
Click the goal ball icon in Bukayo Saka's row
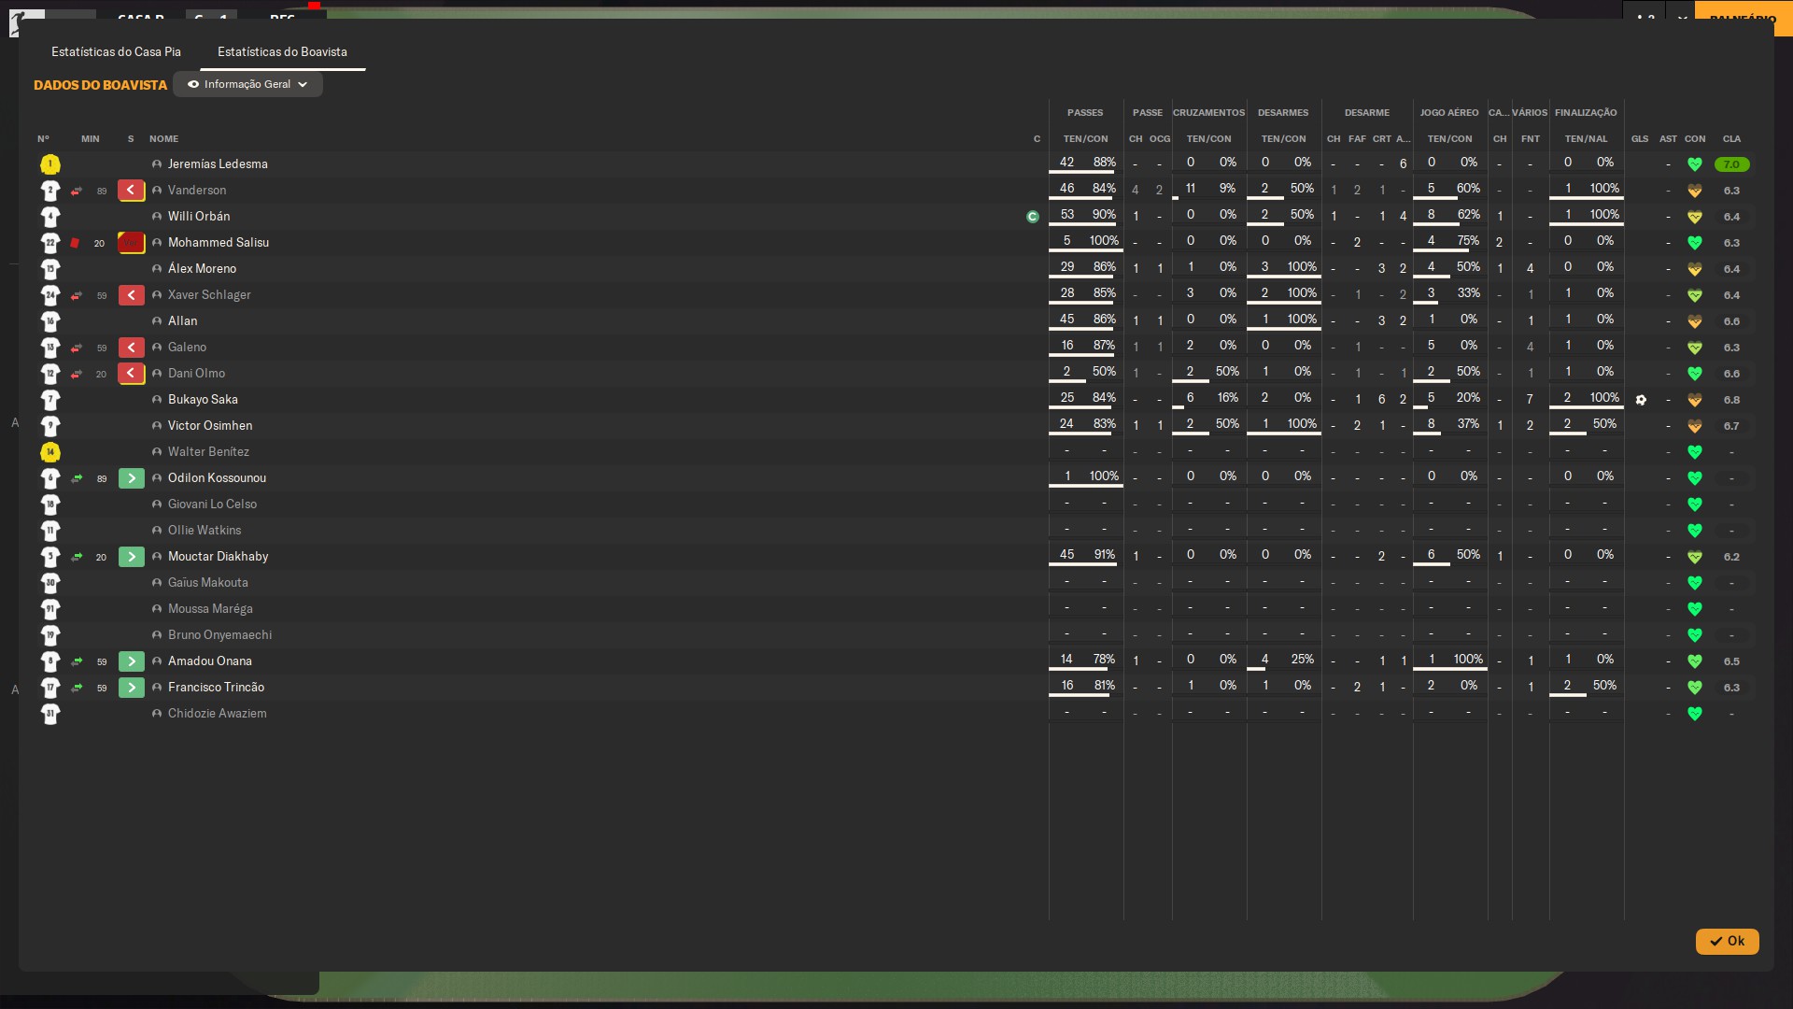pos(1641,400)
